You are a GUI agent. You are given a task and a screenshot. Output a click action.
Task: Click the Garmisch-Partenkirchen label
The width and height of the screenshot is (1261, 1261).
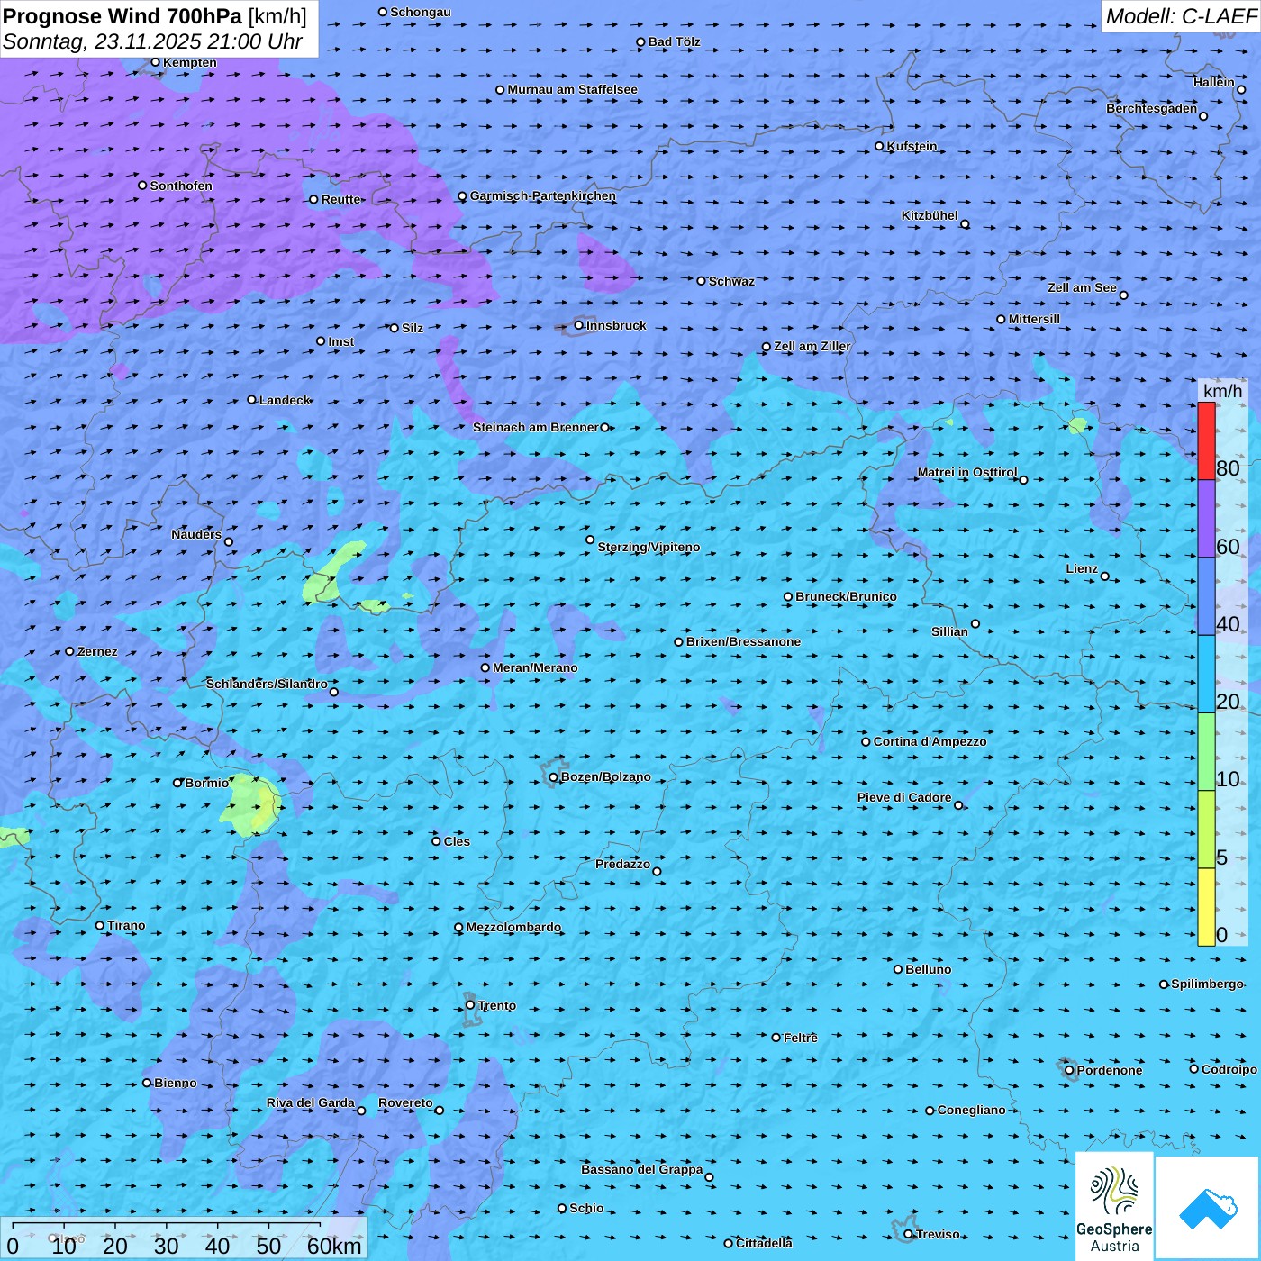tap(543, 195)
